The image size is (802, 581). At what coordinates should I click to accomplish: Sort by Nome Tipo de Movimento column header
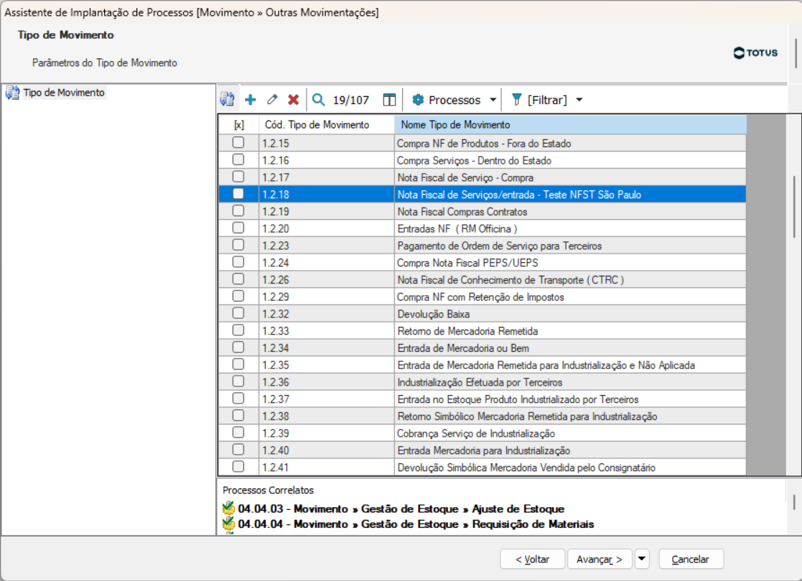coord(570,125)
